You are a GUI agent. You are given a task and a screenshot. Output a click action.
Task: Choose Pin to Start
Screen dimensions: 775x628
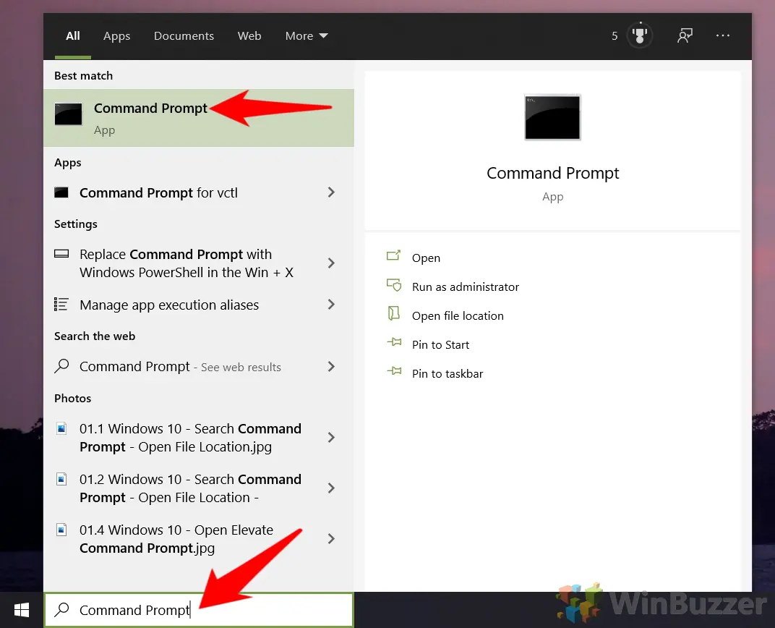click(x=440, y=344)
